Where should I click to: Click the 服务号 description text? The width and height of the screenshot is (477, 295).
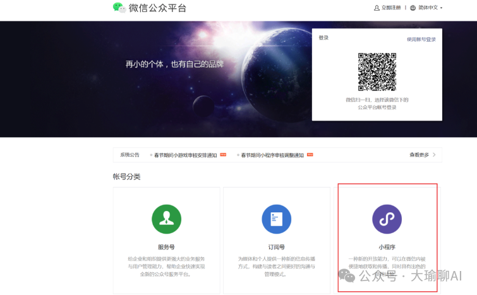pos(166,267)
